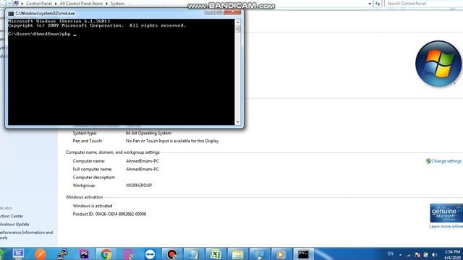463x260 pixels.
Task: Open the pink swirl app in the taskbar
Action: coord(128,253)
